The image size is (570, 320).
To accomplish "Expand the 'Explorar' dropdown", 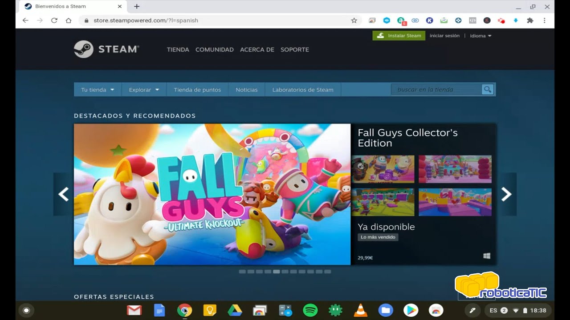I will point(144,89).
